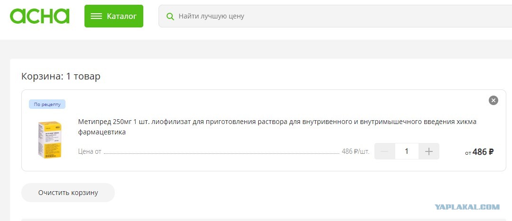The width and height of the screenshot is (512, 221).
Task: Decrease quantity with the minus button
Action: pyautogui.click(x=385, y=151)
